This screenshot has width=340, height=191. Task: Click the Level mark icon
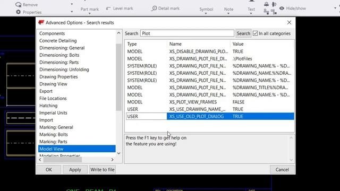coord(108,8)
